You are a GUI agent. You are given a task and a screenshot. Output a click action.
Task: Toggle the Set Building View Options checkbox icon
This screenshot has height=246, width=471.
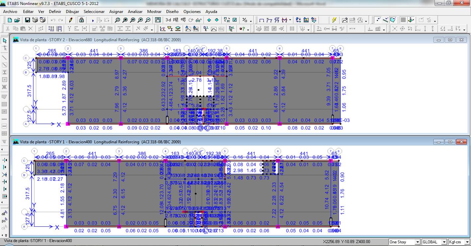235,20
